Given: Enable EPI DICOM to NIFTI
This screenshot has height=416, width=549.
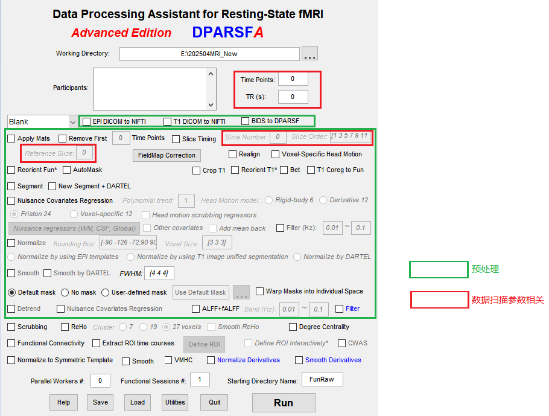Looking at the screenshot, I should pyautogui.click(x=86, y=121).
